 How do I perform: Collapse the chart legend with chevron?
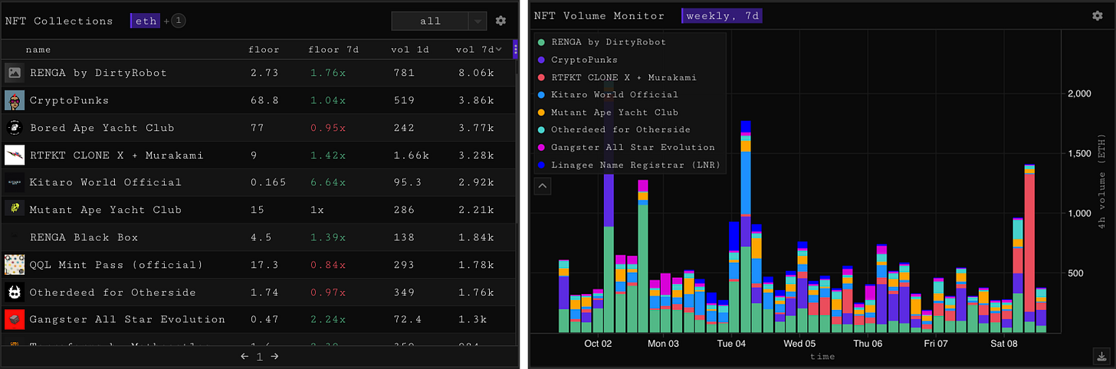point(542,185)
